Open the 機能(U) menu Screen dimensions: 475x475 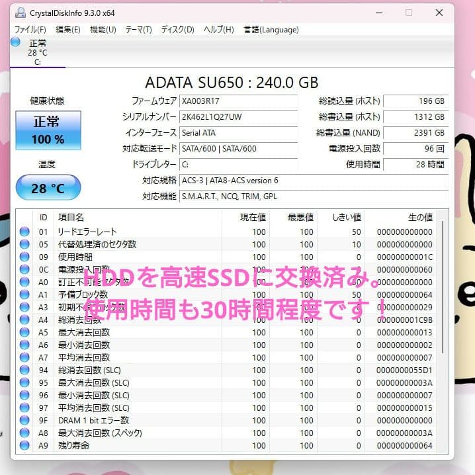(x=103, y=30)
